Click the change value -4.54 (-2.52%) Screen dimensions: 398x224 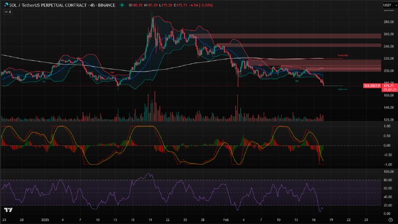point(202,5)
